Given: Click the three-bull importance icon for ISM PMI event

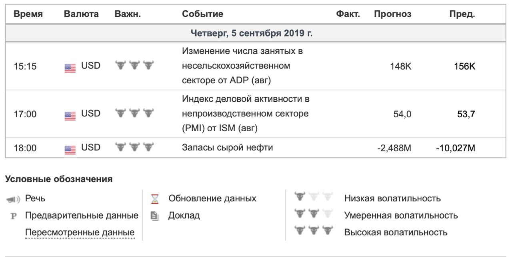Looking at the screenshot, I should point(134,113).
